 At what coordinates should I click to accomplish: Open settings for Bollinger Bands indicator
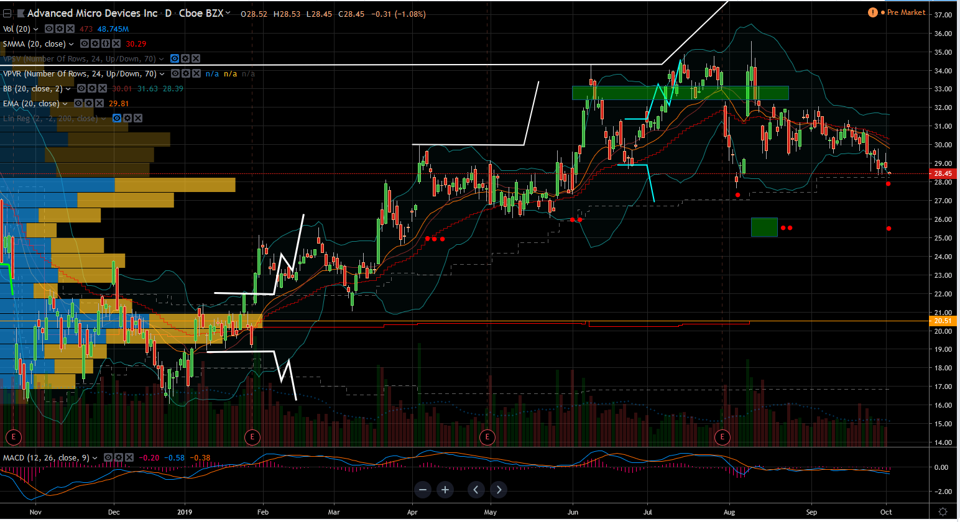(x=92, y=89)
